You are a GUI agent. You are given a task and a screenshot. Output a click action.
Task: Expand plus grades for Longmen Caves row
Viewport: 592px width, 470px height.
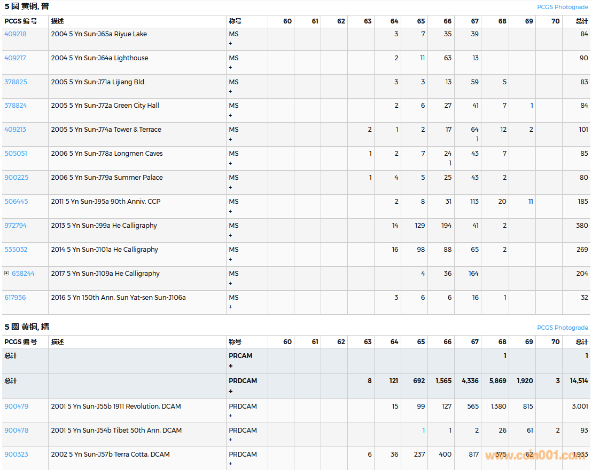[x=230, y=163]
